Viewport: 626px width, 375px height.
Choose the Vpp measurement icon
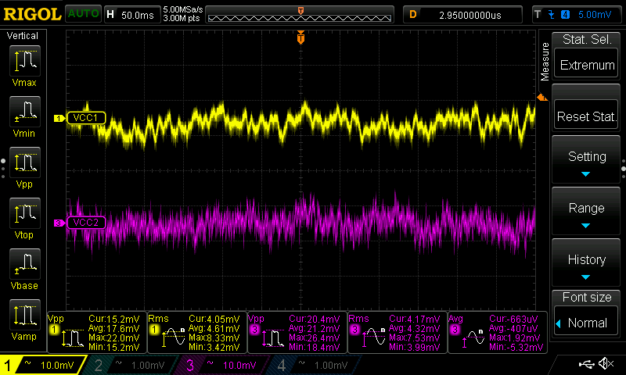[25, 162]
